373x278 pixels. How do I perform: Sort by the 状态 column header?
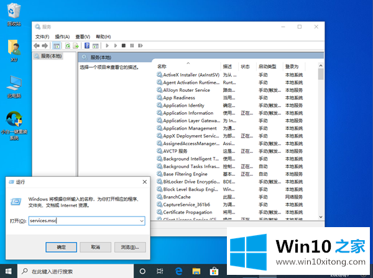tap(247, 66)
